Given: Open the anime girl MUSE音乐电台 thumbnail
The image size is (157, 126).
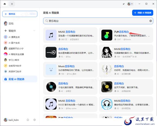Looking at the screenshot, I should (107, 52).
